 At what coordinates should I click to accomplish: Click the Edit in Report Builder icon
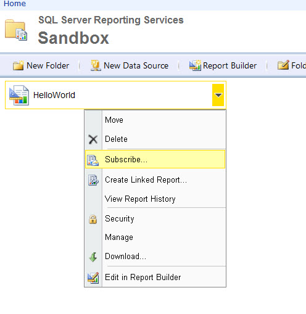tap(93, 278)
